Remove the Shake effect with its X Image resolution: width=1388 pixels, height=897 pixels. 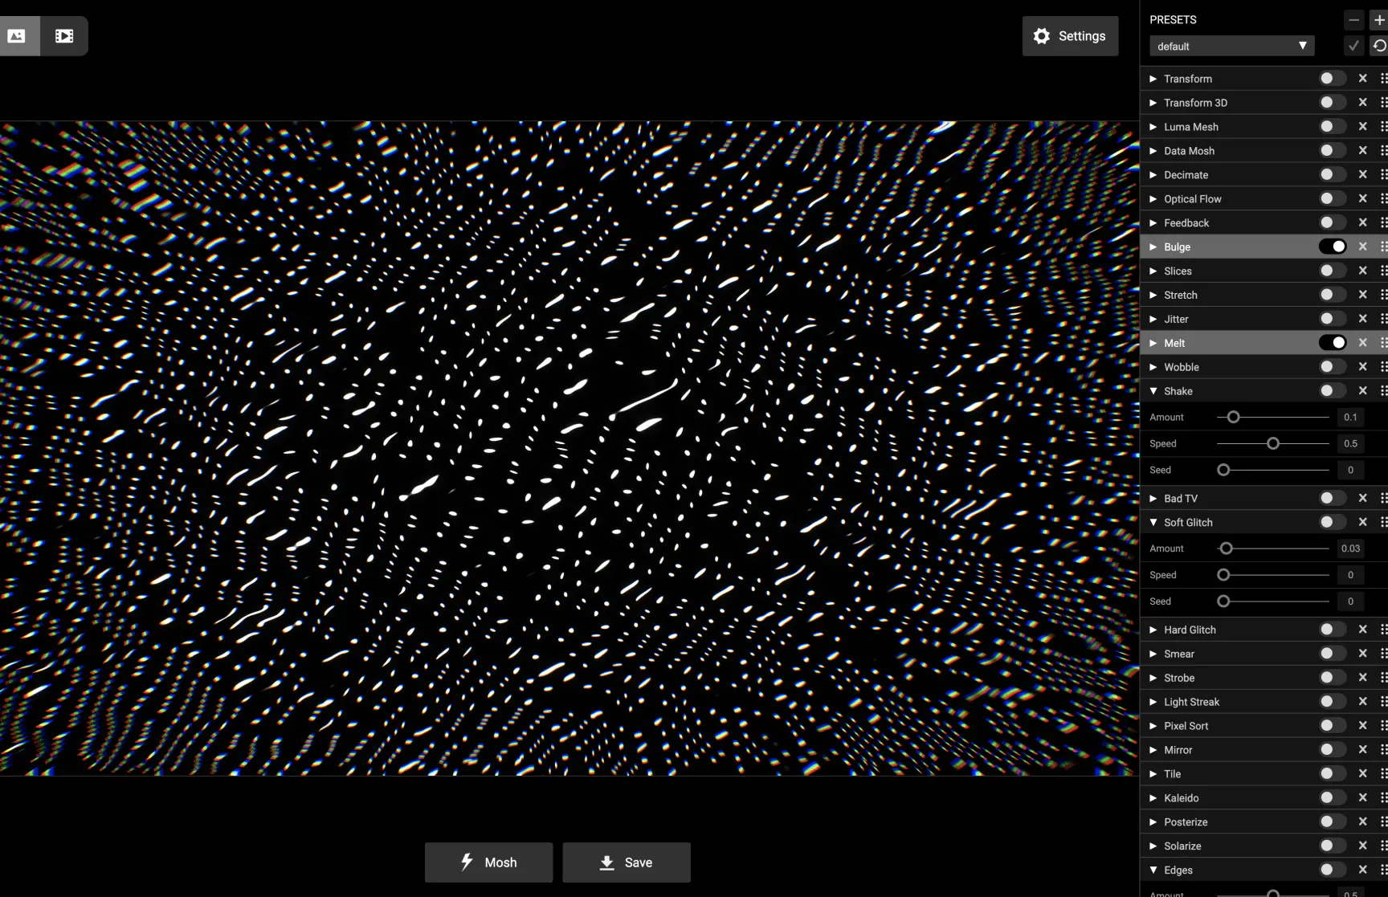tap(1362, 392)
